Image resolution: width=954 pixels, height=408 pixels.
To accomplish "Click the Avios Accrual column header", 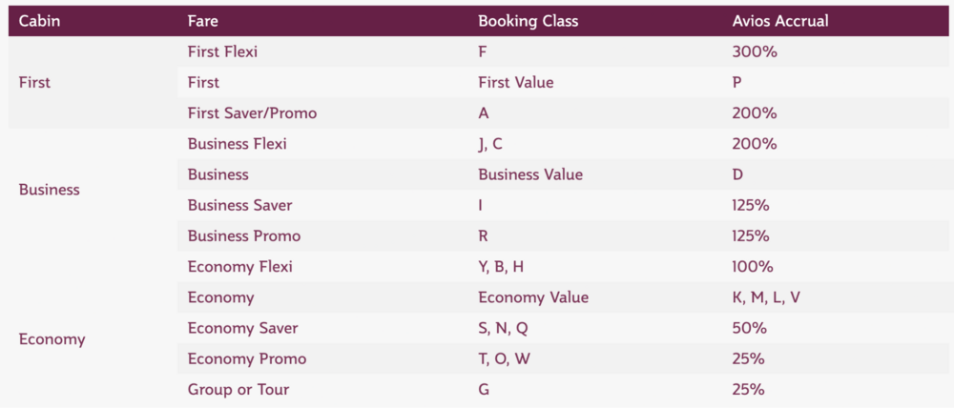I will 780,21.
